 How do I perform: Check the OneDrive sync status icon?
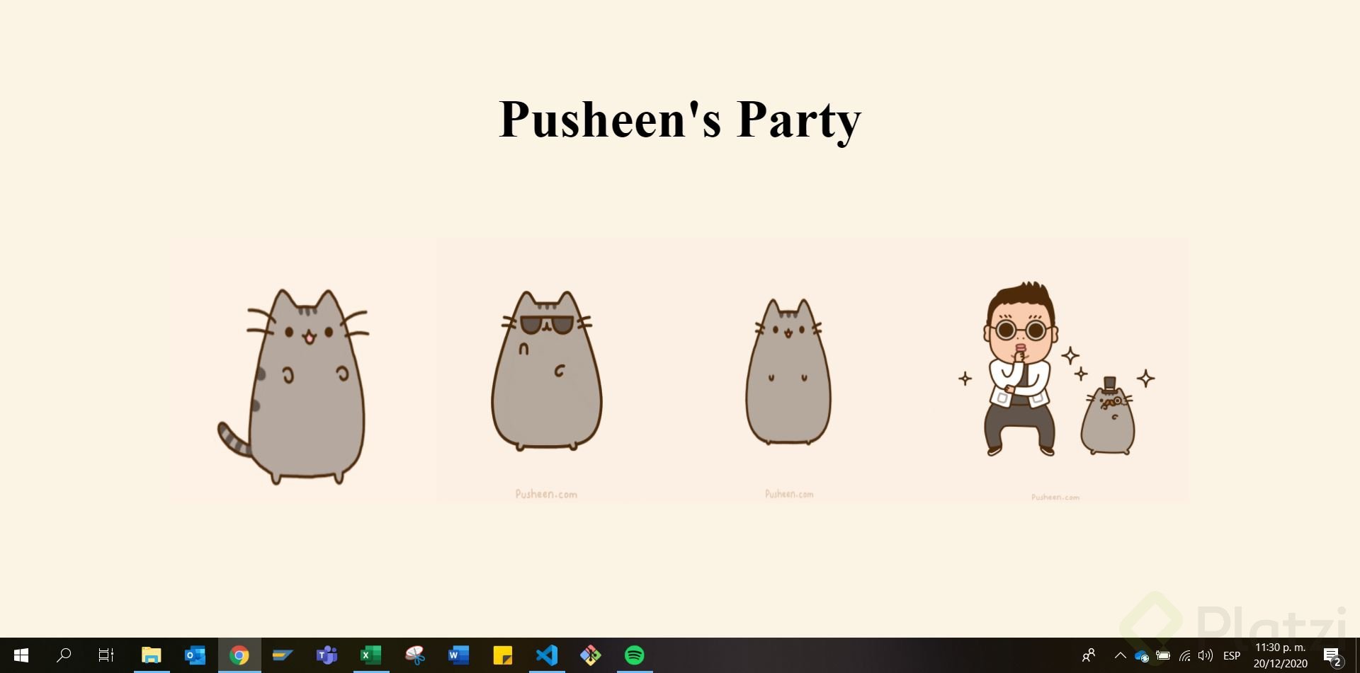click(1141, 656)
